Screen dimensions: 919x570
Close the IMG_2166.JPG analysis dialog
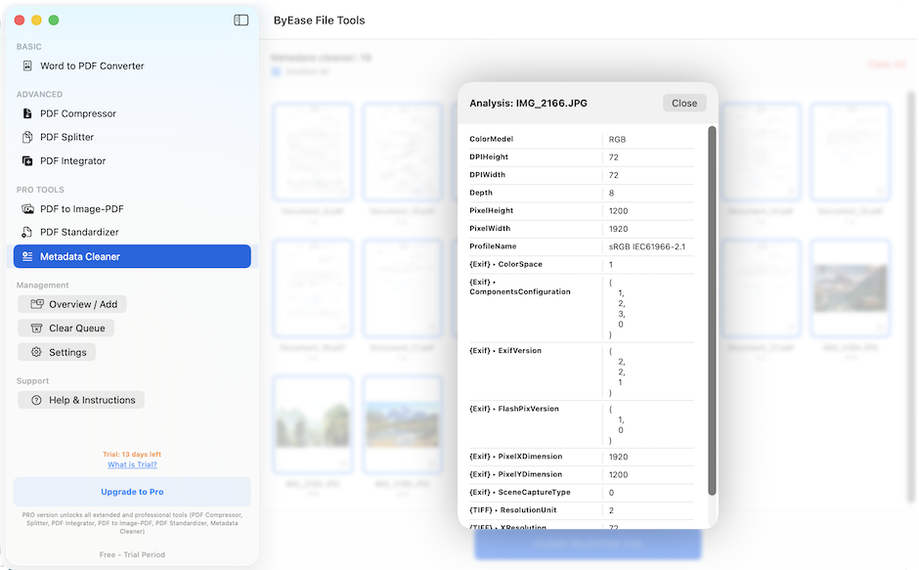point(684,104)
